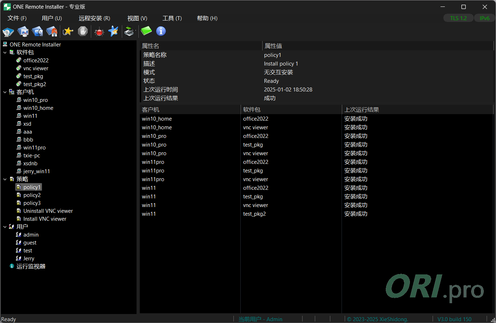
Task: Collapse the 用户 tree node
Action: [5, 227]
